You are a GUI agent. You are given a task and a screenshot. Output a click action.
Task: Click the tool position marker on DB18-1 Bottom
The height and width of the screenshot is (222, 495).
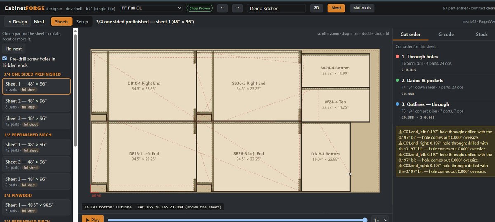(350, 174)
